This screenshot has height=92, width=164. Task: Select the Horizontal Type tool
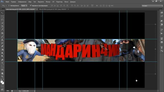click(x=2, y=63)
